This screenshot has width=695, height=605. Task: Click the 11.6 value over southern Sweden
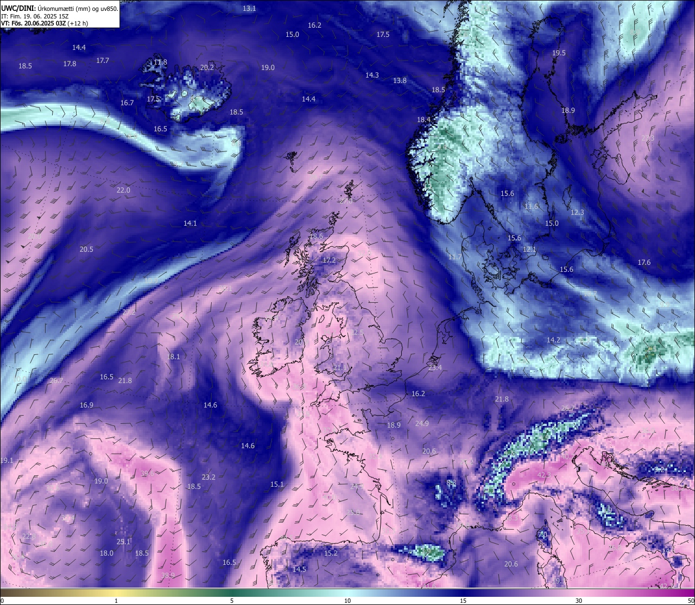[531, 207]
